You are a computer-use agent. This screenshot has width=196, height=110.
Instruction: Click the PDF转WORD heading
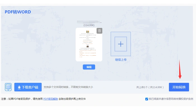pyautogui.click(x=18, y=12)
